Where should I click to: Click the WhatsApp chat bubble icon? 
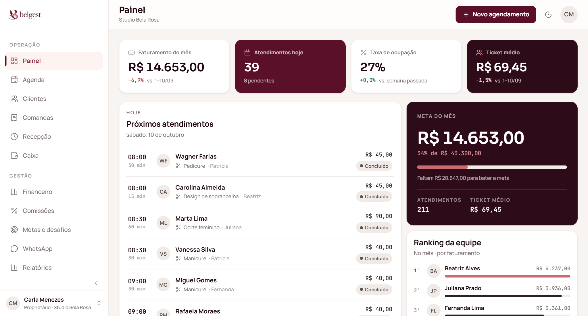point(14,248)
